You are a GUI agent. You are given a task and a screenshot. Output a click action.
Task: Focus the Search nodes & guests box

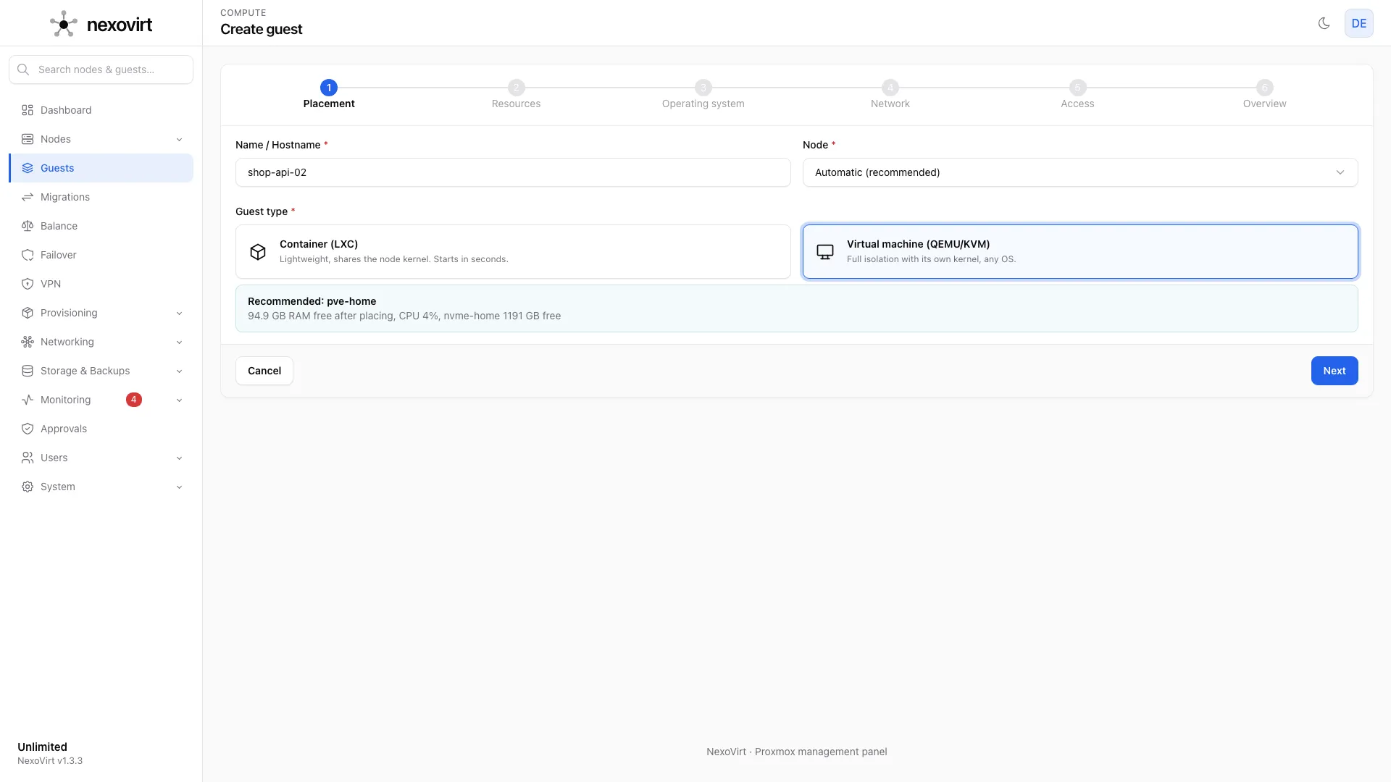[x=101, y=70]
